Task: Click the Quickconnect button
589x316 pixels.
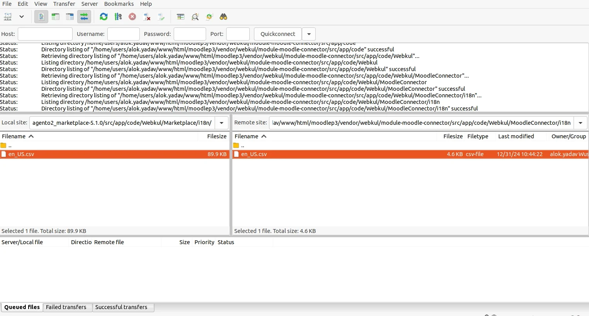Action: coord(278,34)
